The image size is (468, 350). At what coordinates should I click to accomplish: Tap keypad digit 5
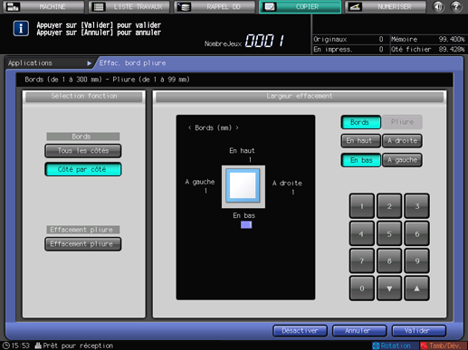click(389, 233)
